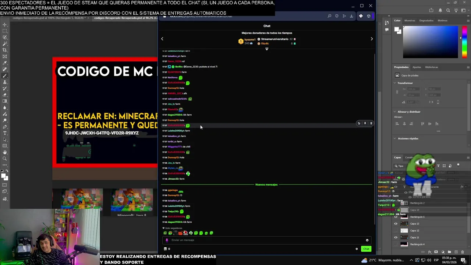471x265 pixels.
Task: Toggle layer filtering switch in Capas
Action: click(458, 165)
